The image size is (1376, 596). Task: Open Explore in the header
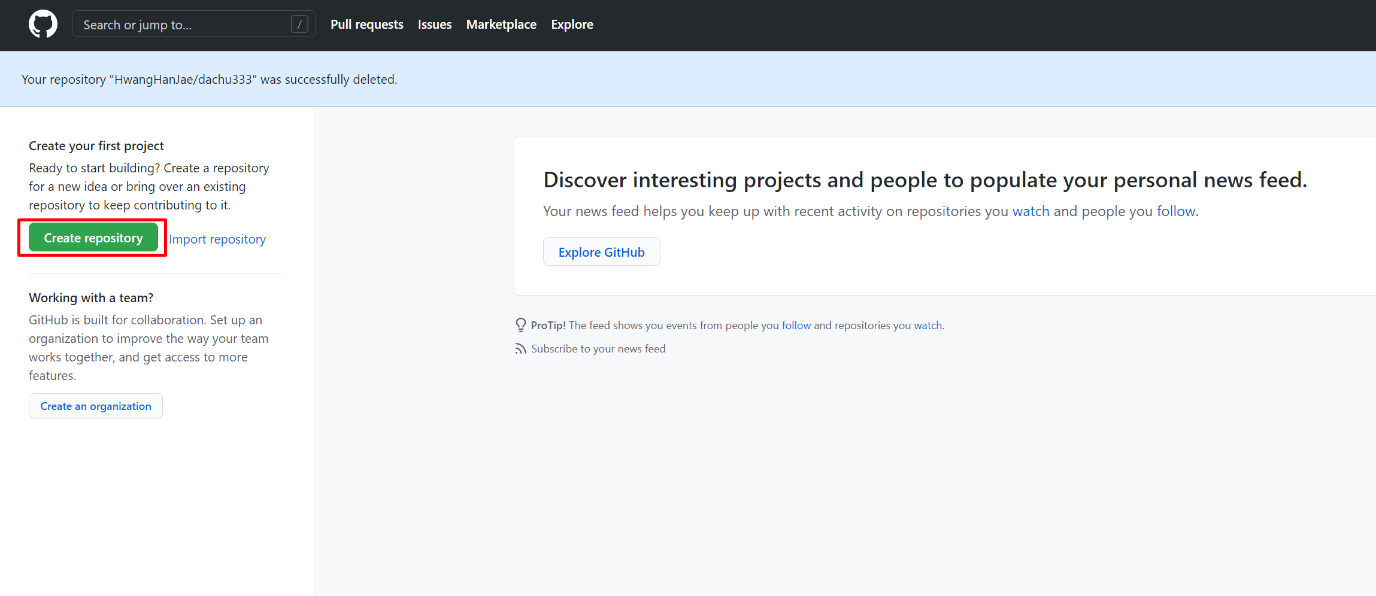(572, 25)
